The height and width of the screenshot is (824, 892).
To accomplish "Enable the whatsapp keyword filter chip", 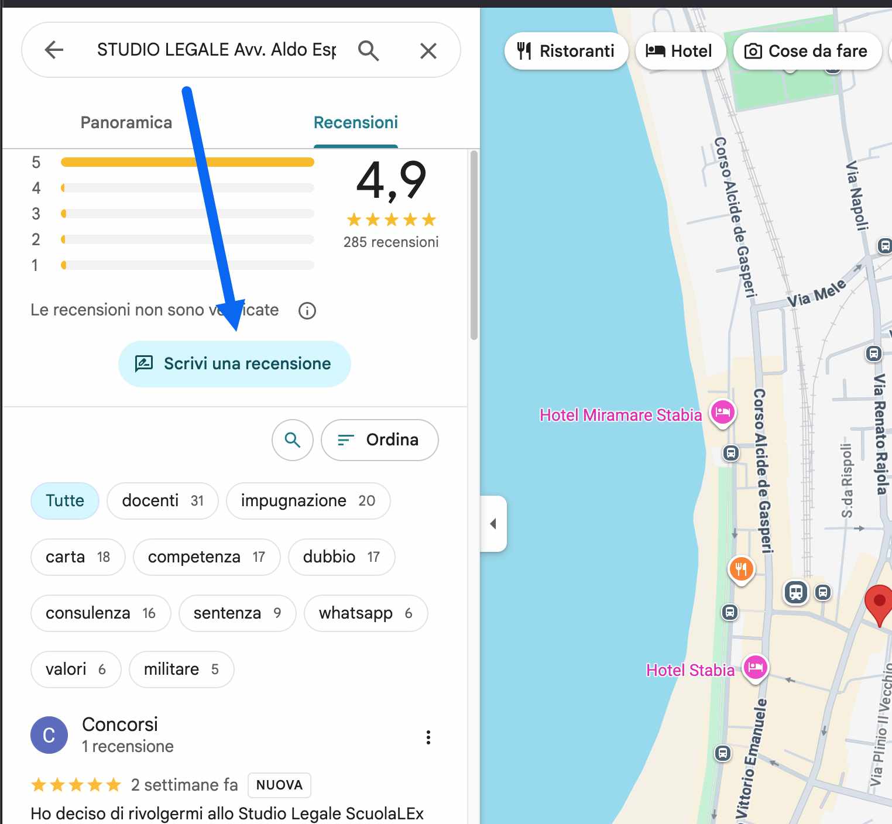I will tap(365, 613).
